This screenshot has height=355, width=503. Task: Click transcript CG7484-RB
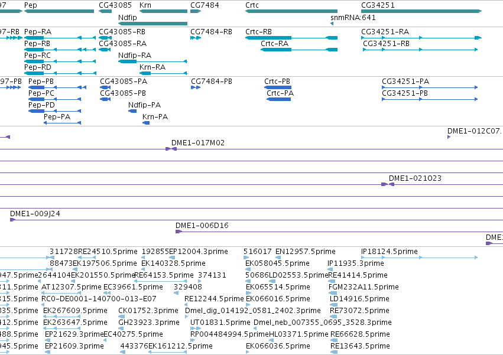point(196,38)
